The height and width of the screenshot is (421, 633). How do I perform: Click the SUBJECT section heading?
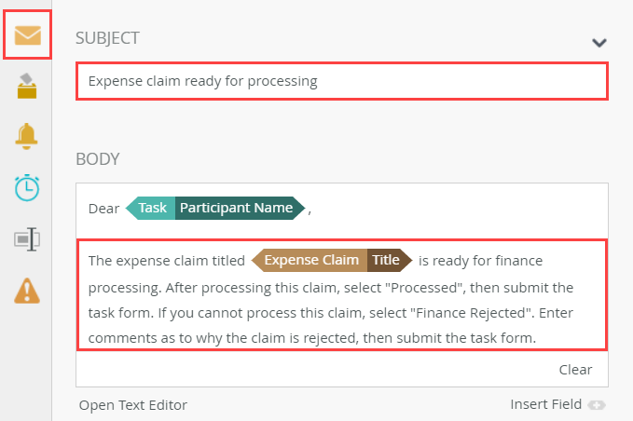coord(107,38)
